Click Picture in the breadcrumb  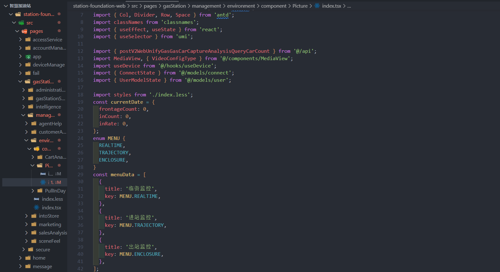click(300, 6)
